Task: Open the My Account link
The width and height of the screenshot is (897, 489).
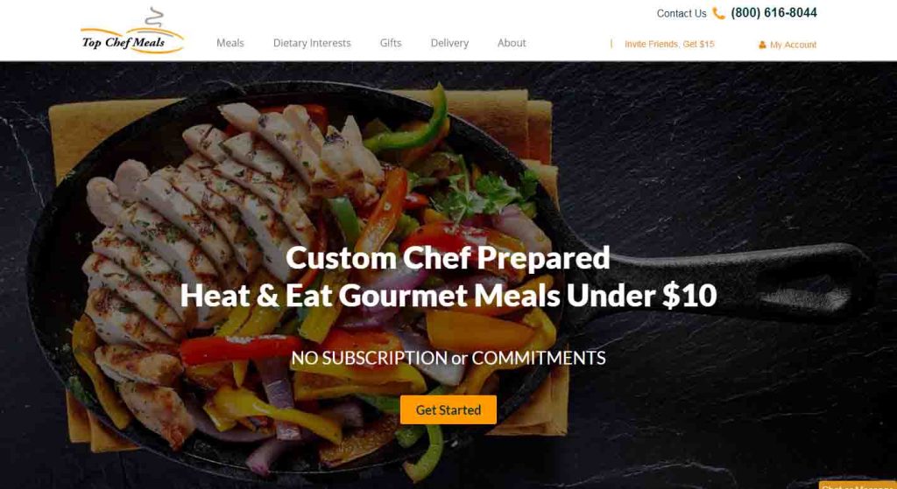Action: tap(793, 45)
